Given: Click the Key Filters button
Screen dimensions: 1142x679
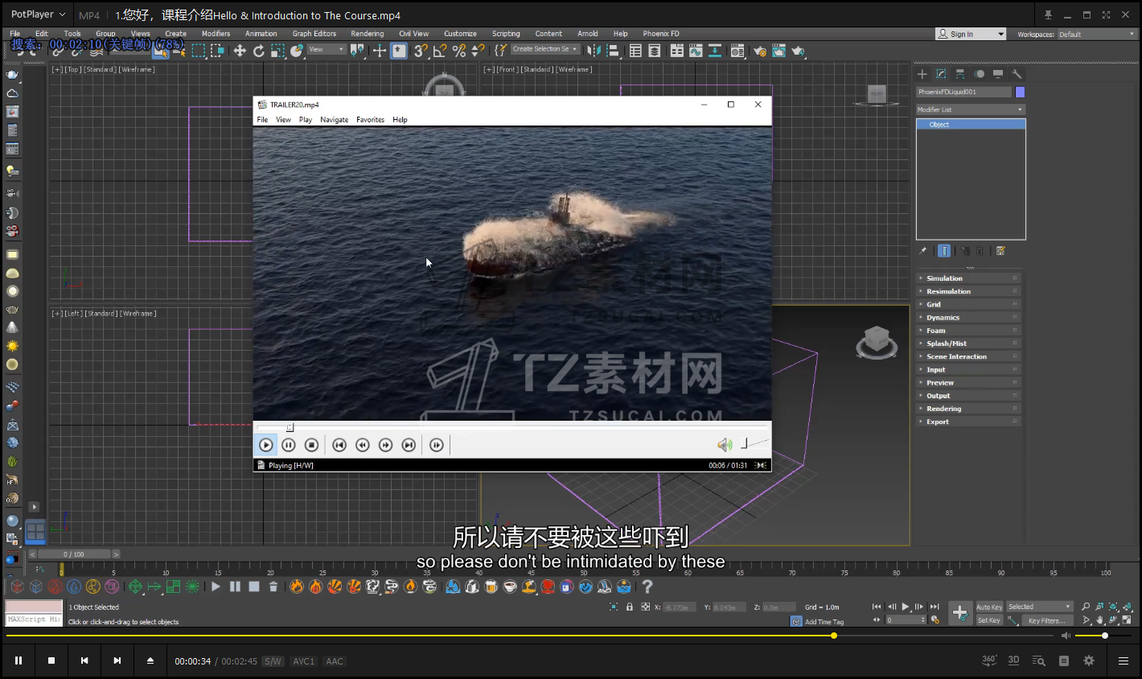Looking at the screenshot, I should pyautogui.click(x=1045, y=620).
